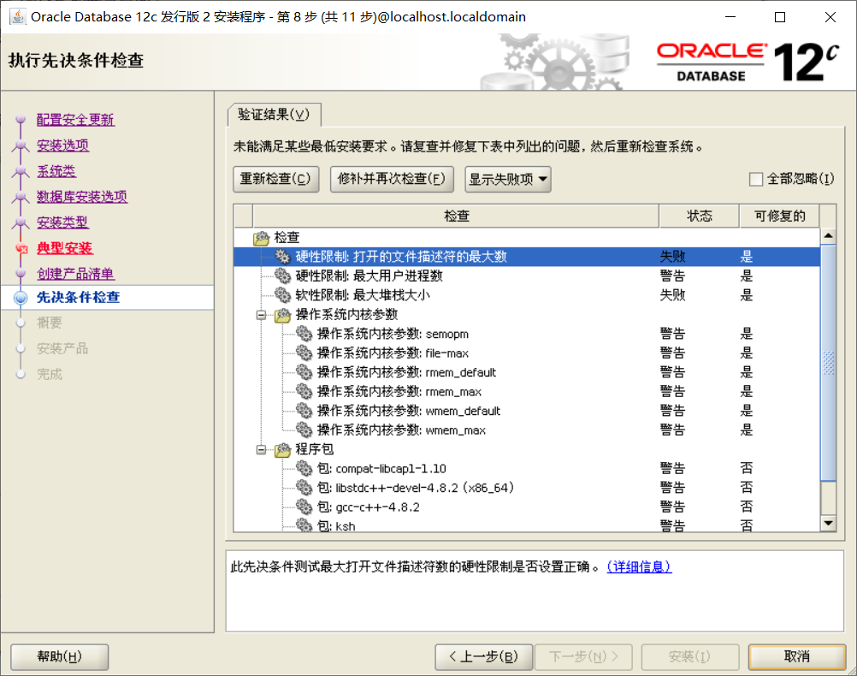Click the 检查 root folder icon

(x=261, y=238)
